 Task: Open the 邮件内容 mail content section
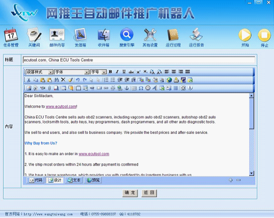pos(57,37)
